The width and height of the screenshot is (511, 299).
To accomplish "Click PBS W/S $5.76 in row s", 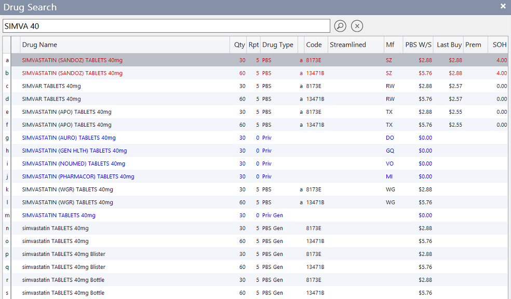I will 425,293.
